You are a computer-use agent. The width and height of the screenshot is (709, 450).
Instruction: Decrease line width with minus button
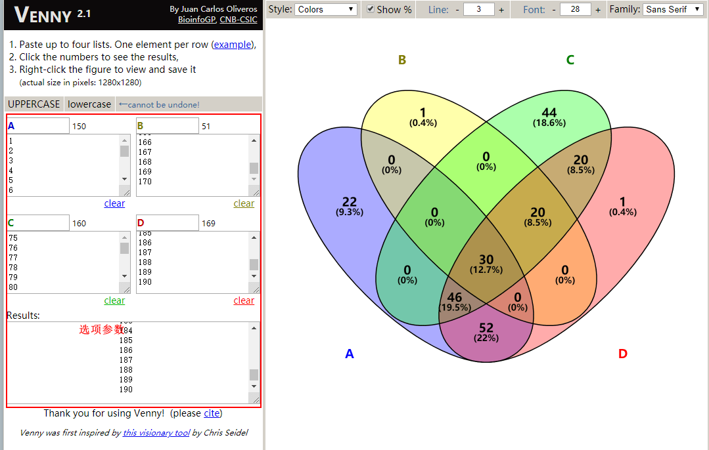point(457,10)
